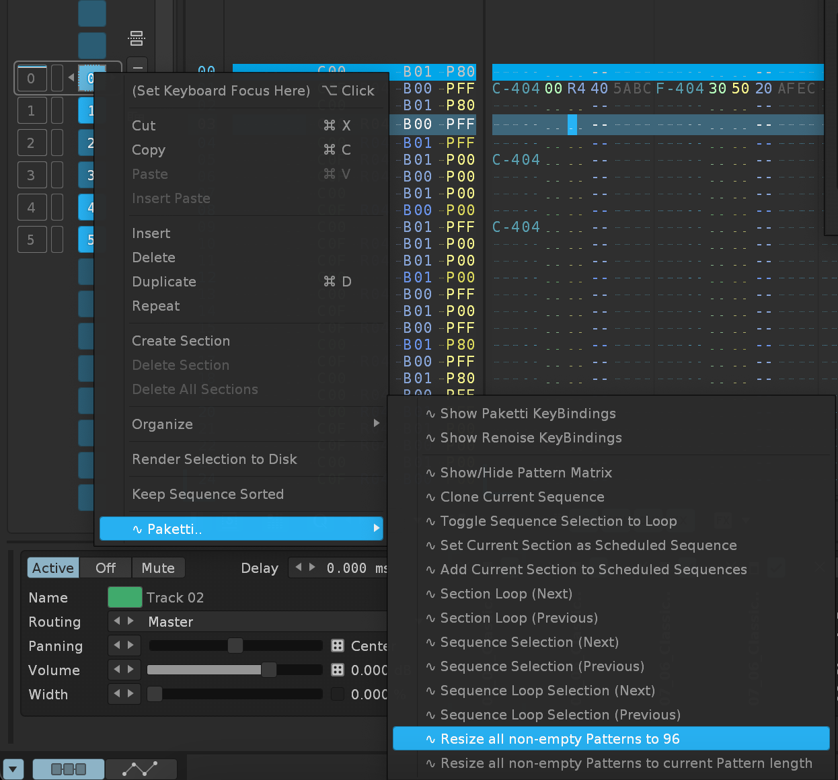Mute the track with Mute button
838x780 pixels.
[158, 568]
